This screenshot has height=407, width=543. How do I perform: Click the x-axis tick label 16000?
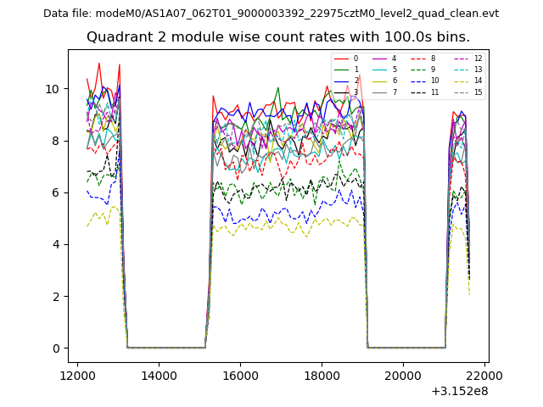[240, 376]
